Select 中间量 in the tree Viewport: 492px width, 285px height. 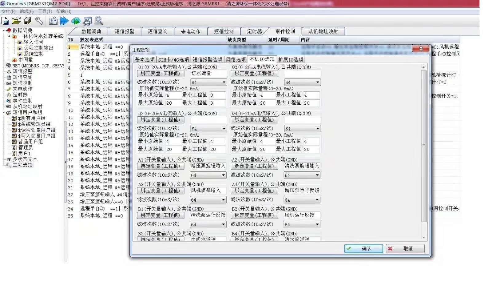(26, 60)
